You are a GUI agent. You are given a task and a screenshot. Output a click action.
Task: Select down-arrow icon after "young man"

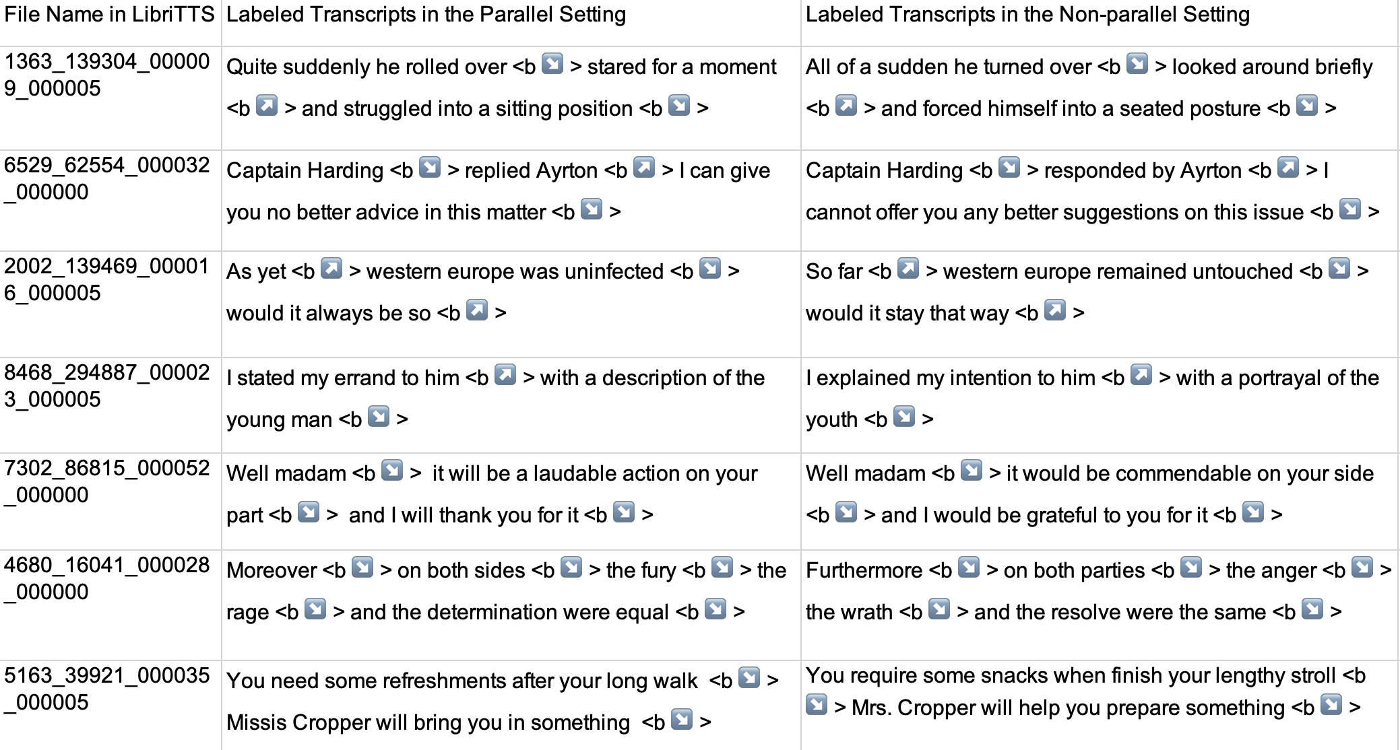tap(379, 417)
